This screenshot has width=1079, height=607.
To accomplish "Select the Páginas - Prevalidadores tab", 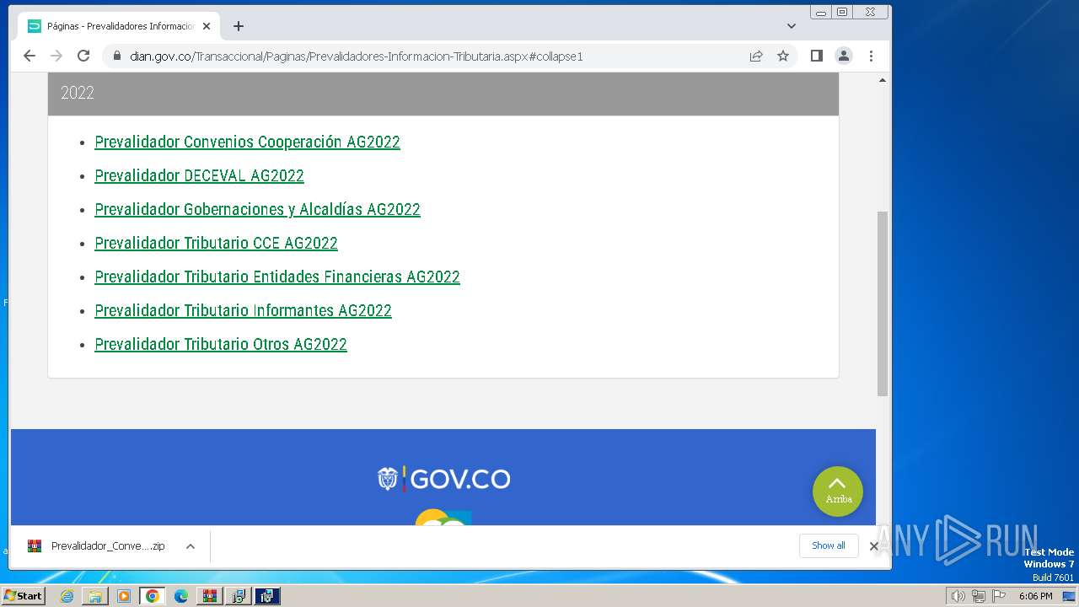I will [x=119, y=26].
